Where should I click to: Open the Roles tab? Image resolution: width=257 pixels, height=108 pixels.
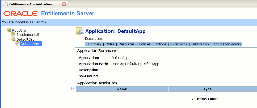tap(110, 44)
